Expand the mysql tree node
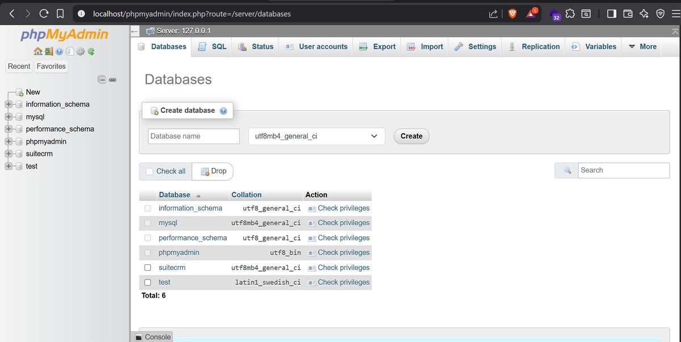The width and height of the screenshot is (681, 342). (8, 117)
